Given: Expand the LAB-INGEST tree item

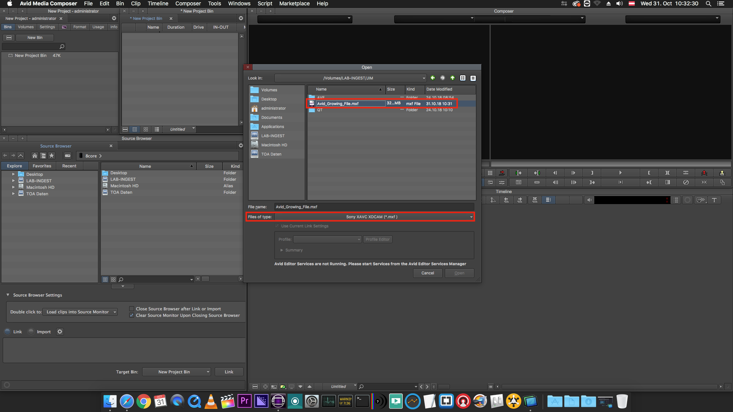Looking at the screenshot, I should (13, 181).
